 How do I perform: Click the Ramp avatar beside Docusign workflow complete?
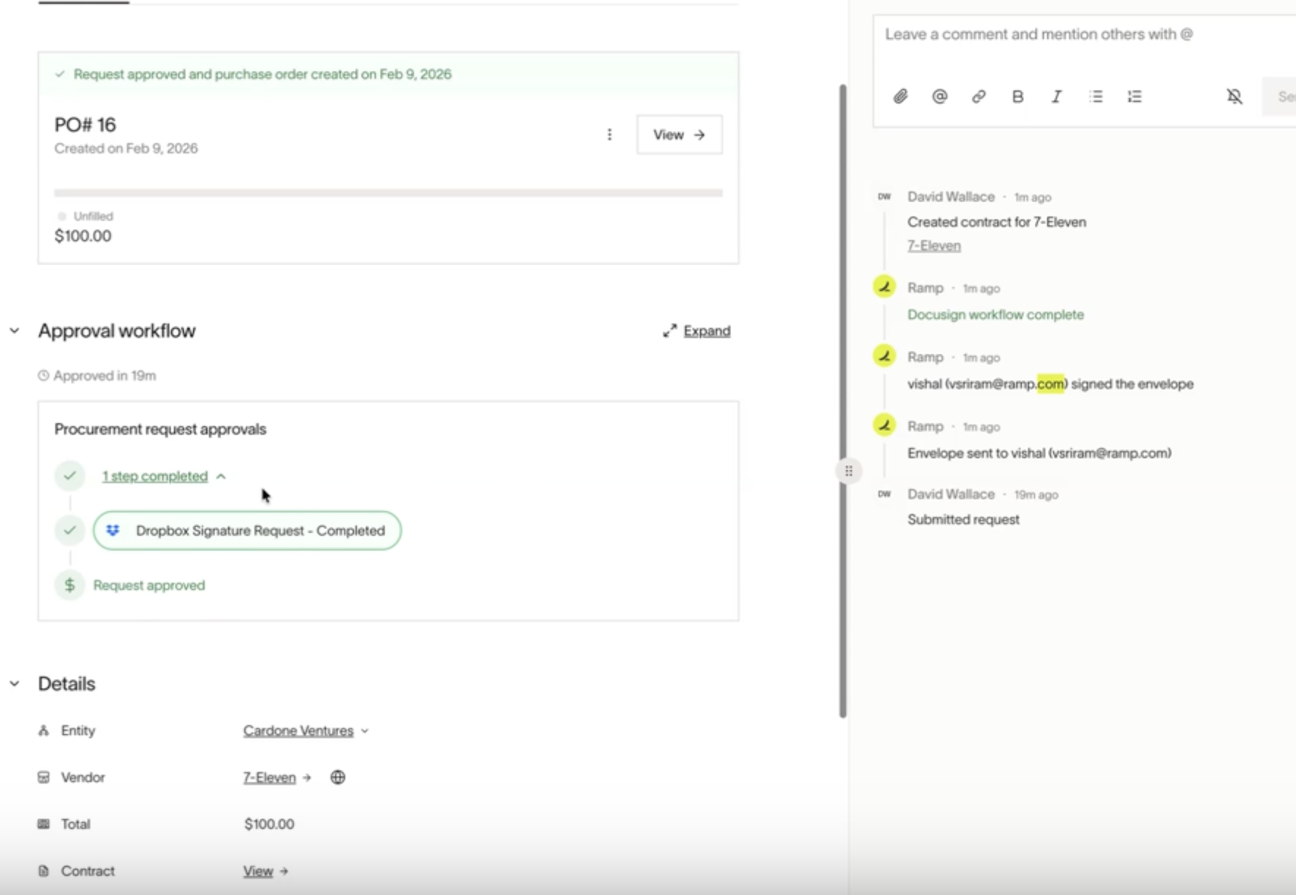(884, 287)
